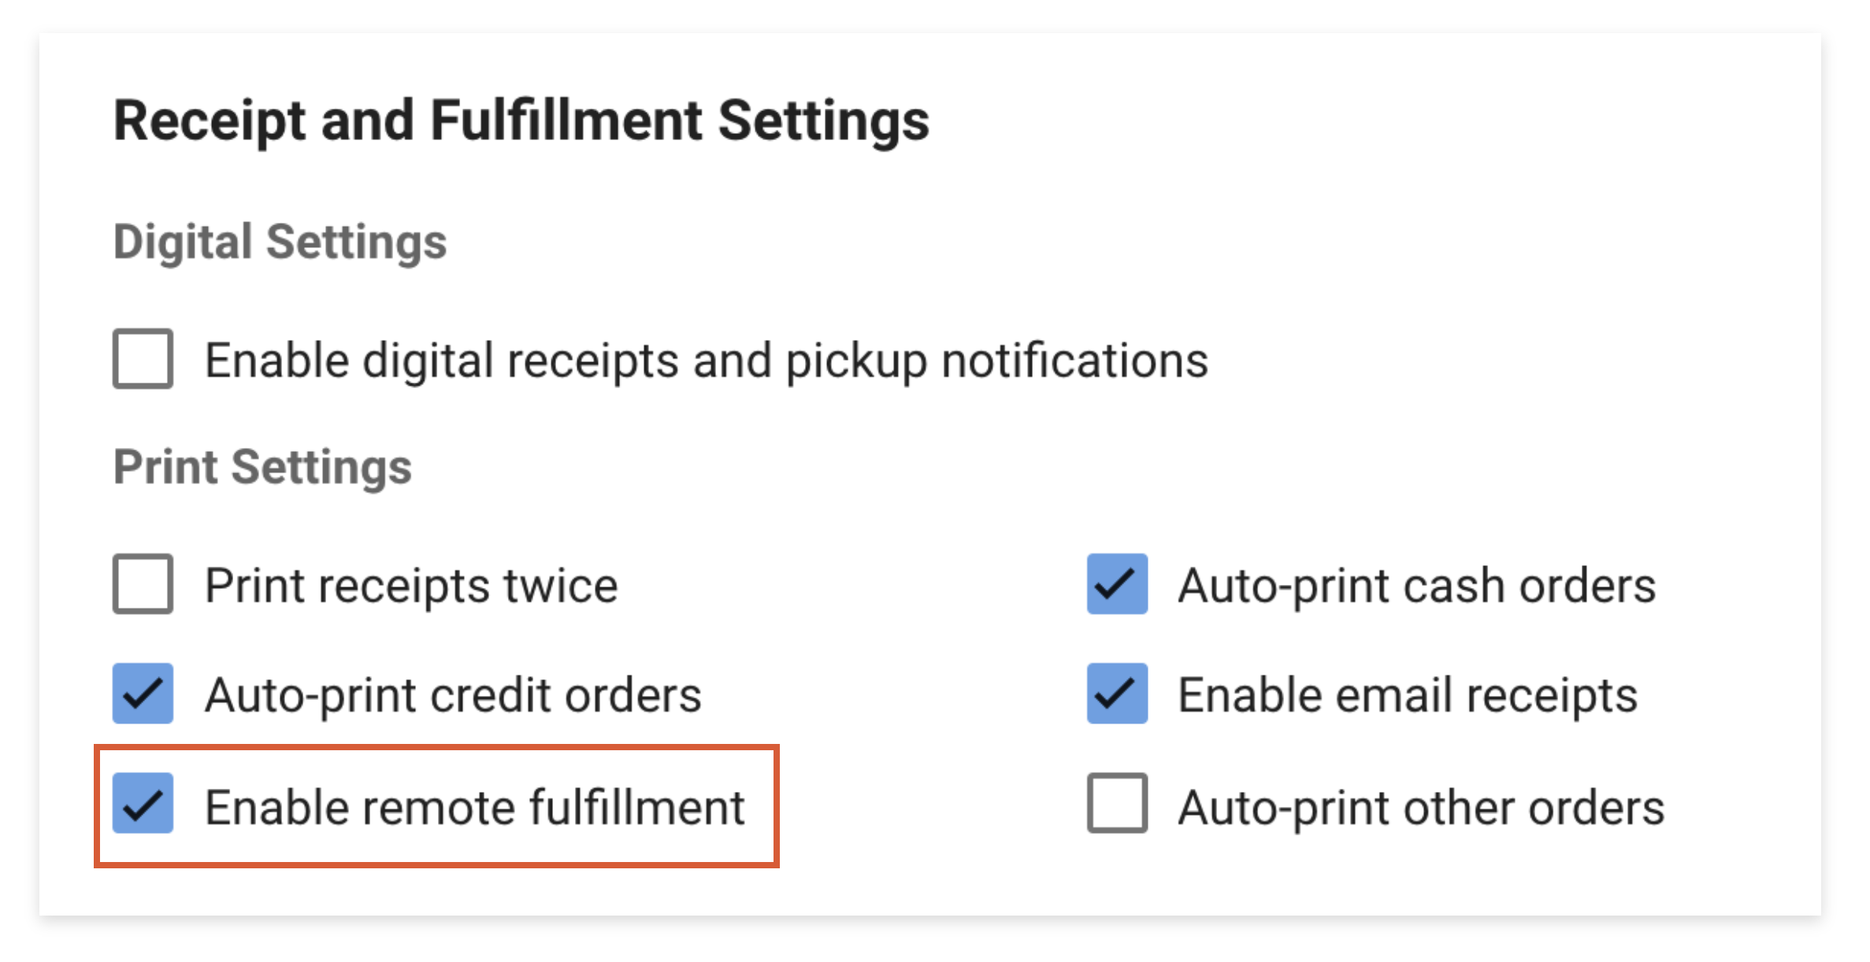Enable digital receipts and pickup notifications
This screenshot has width=1870, height=962.
[x=143, y=361]
